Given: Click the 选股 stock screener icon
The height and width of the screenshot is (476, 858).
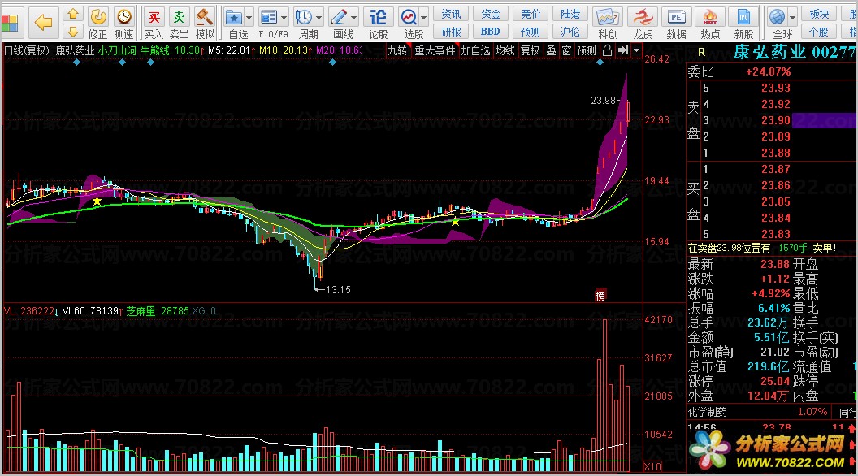Looking at the screenshot, I should [x=409, y=17].
